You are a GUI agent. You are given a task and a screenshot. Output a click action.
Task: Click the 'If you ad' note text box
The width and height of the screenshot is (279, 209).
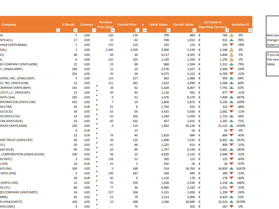tap(273, 64)
